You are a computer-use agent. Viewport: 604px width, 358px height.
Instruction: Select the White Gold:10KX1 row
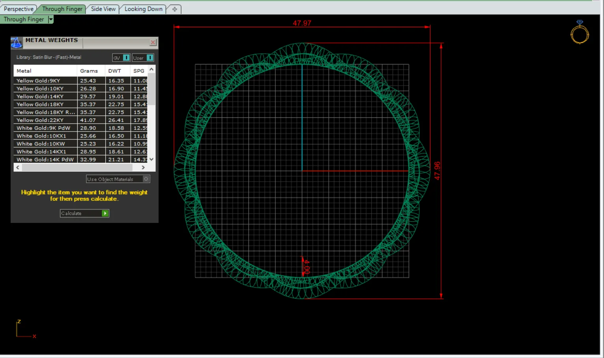pos(80,136)
